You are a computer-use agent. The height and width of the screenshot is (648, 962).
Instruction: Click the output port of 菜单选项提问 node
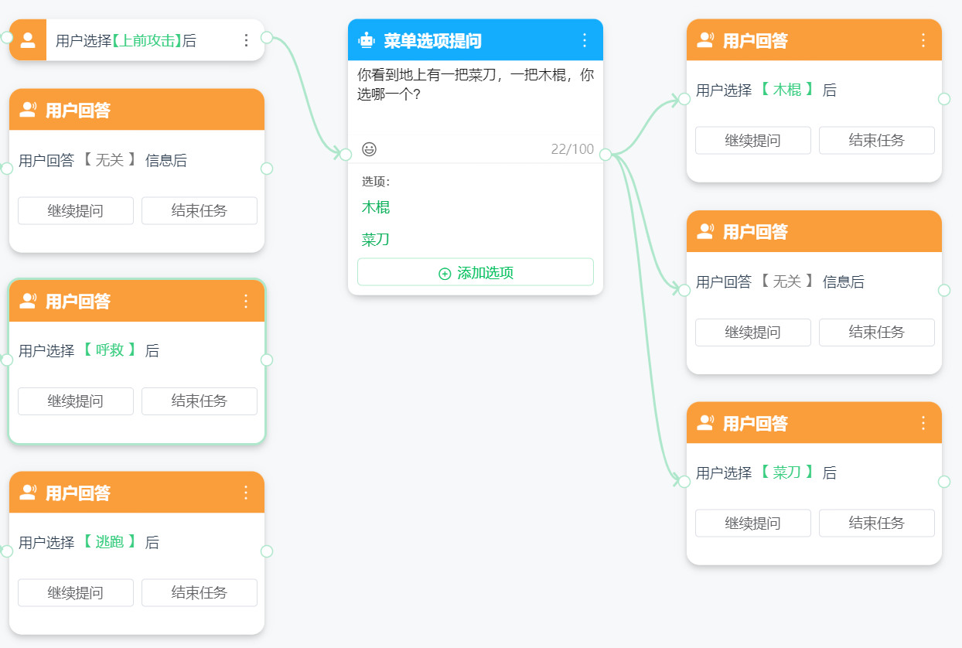[606, 154]
